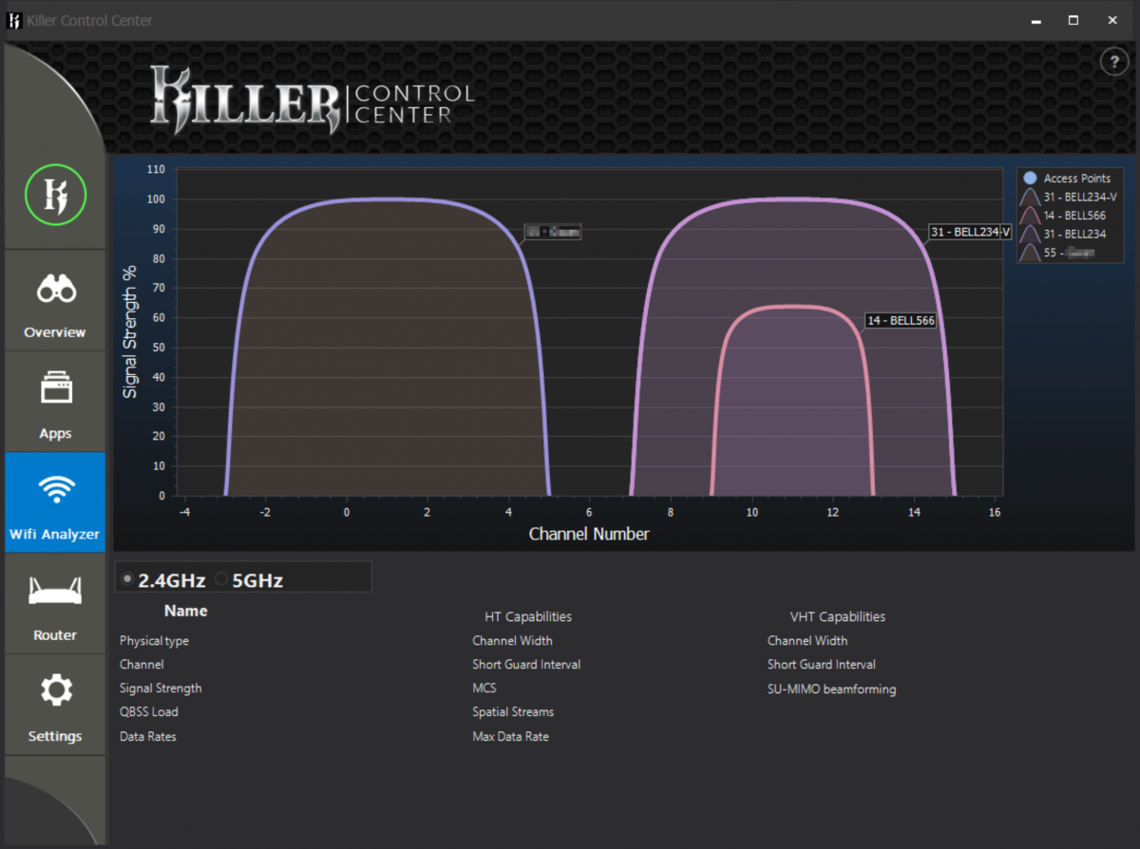Viewport: 1140px width, 849px height.
Task: Select the 2.4GHz radio button
Action: [x=128, y=579]
